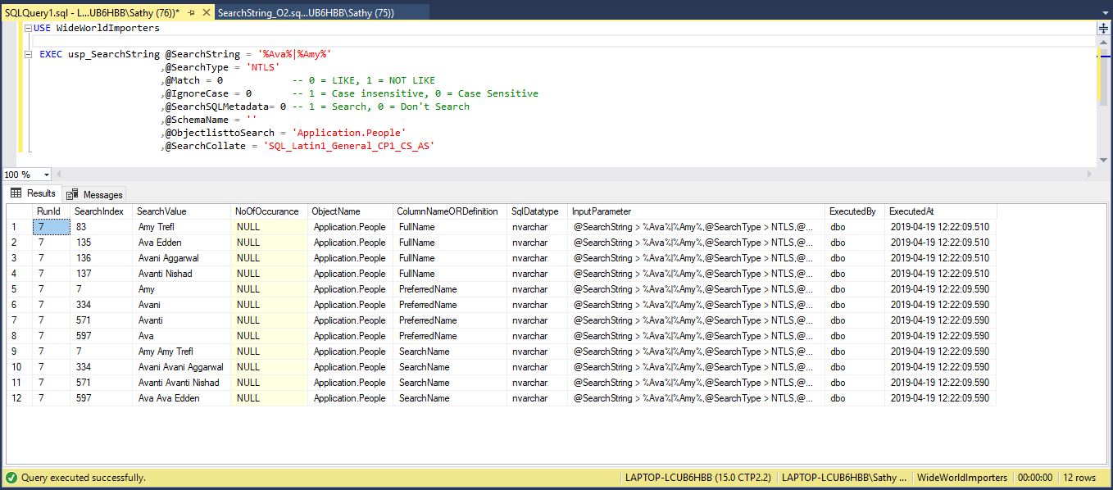Click the 'Application.People' string in the editor
This screenshot has height=490, width=1113.
349,133
